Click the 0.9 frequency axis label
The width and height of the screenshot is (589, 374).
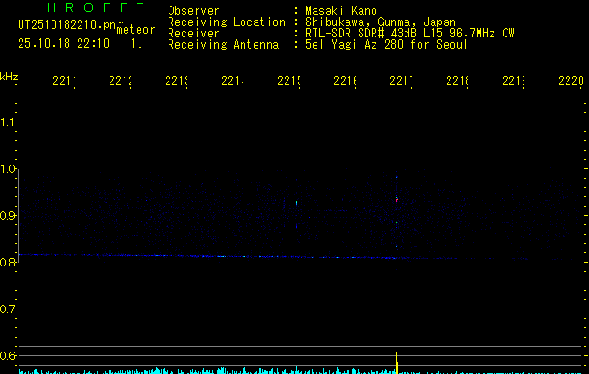(7, 216)
